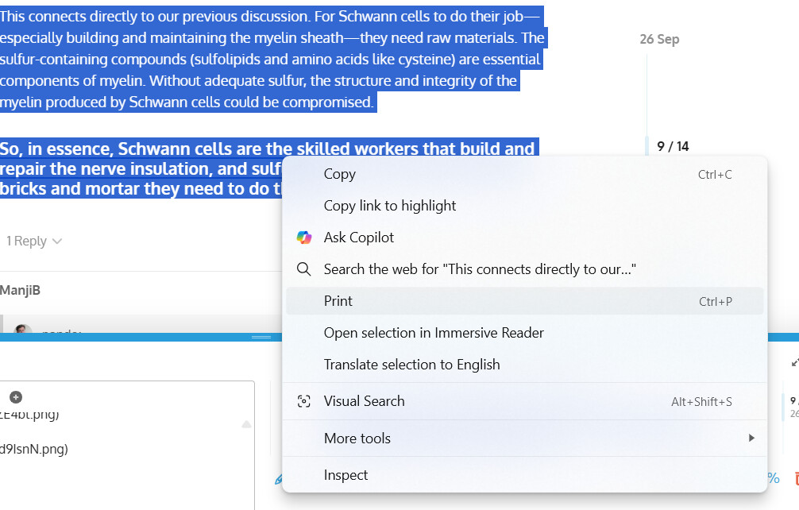Click the Visual Search camera icon
This screenshot has width=799, height=510.
coord(303,401)
